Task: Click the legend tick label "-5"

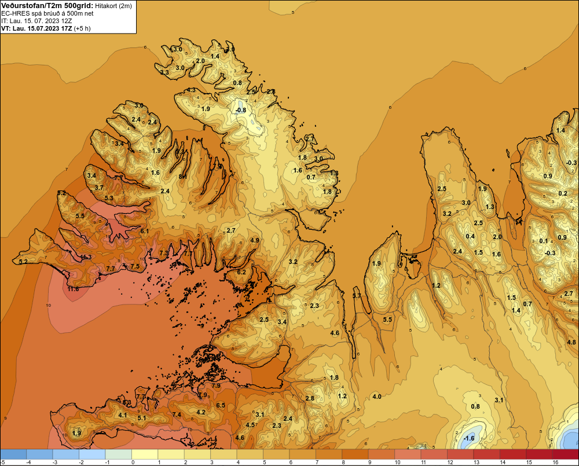Action: (2, 463)
